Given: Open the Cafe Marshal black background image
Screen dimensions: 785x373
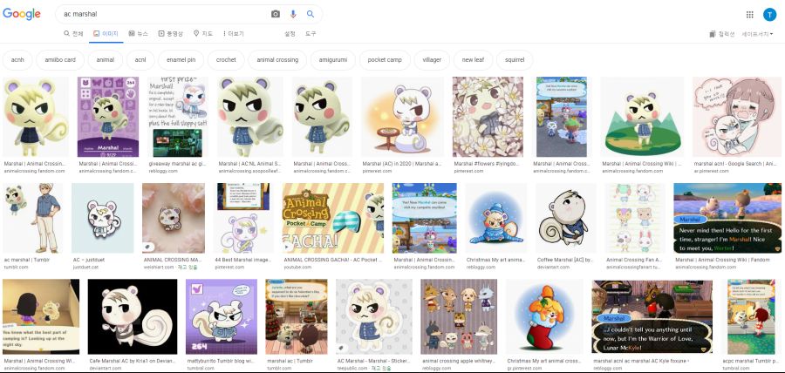Looking at the screenshot, I should [133, 316].
